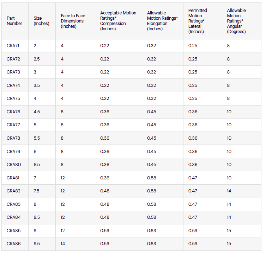Click the Acceptable Motion Ratings Compression header
This screenshot has width=266, height=255.
pyautogui.click(x=118, y=21)
